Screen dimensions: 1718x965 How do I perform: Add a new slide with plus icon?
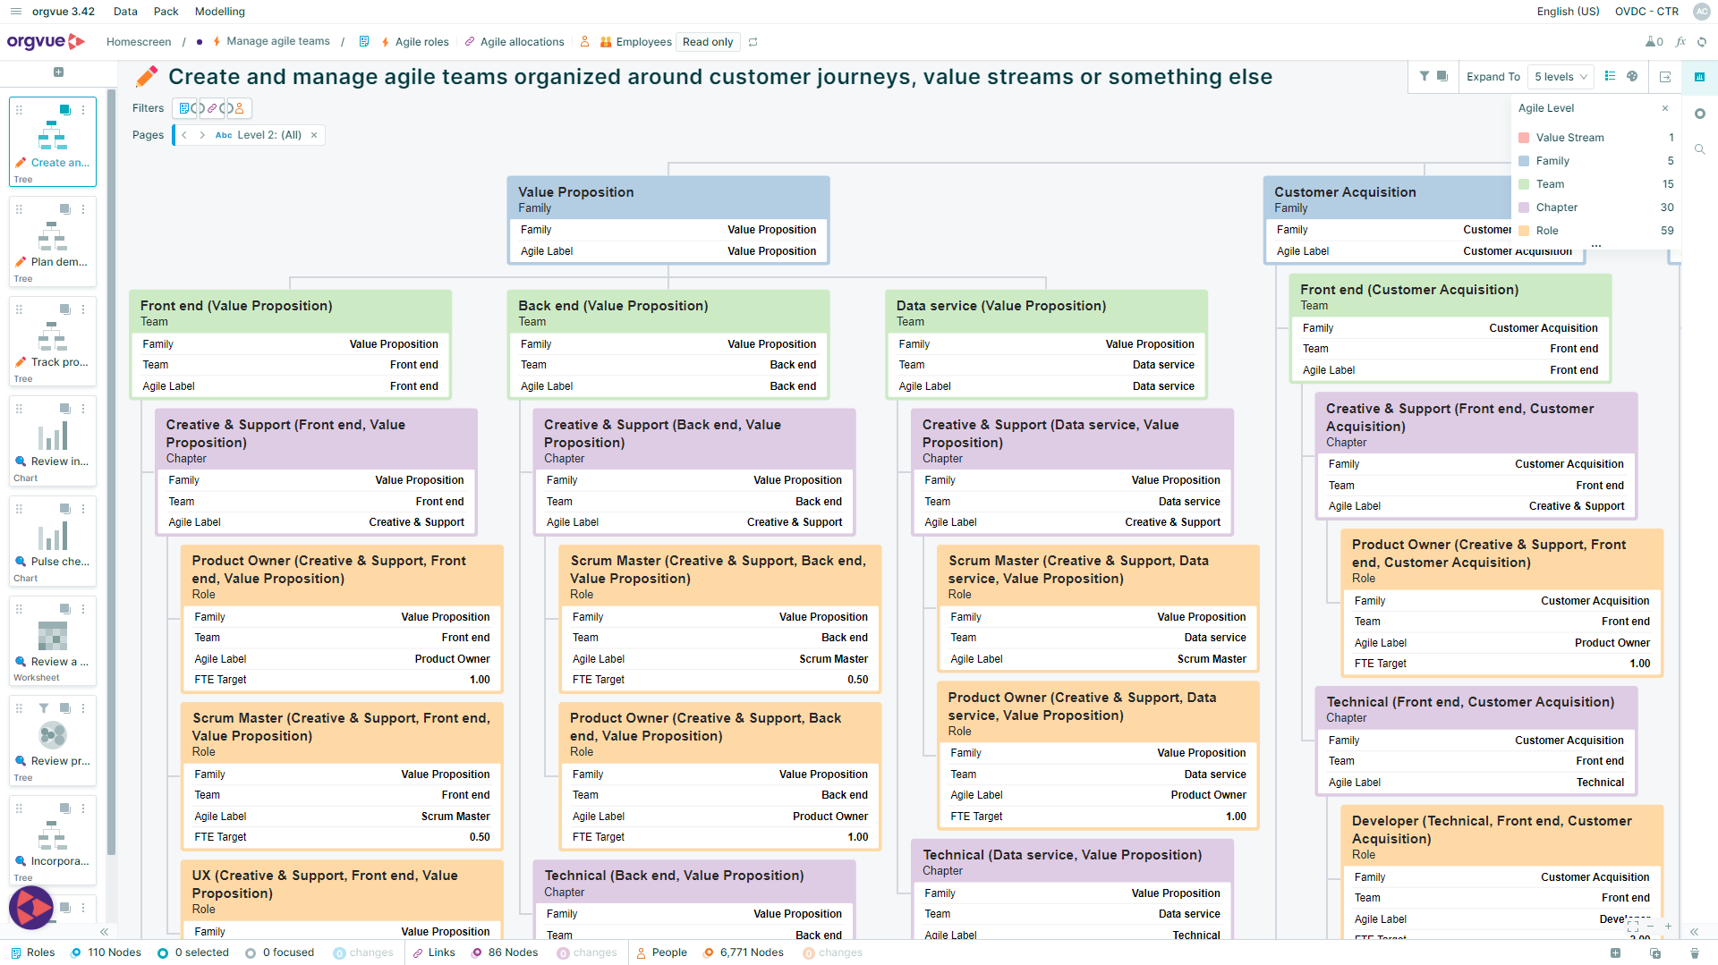click(58, 72)
